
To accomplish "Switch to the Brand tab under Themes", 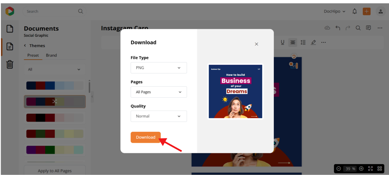I will 51,55.
